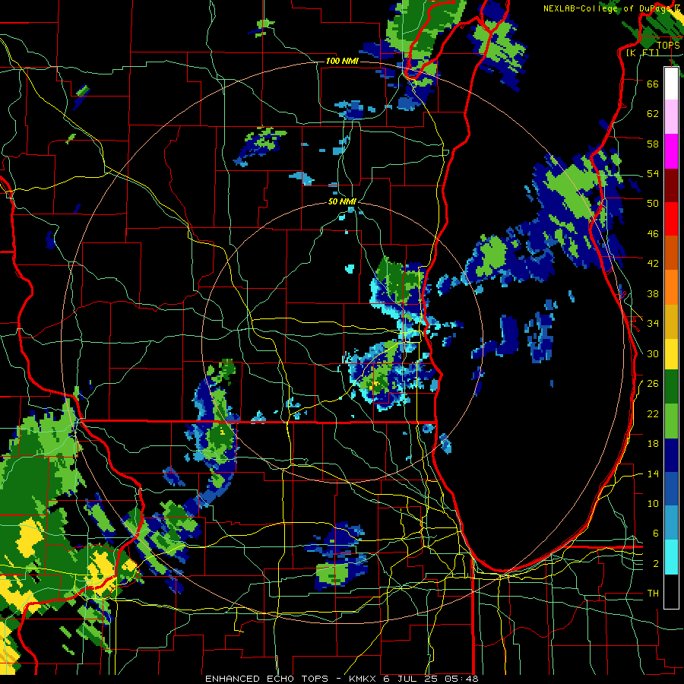This screenshot has height=684, width=684.
Task: Select the dark green legend swatch
Action: tap(671, 387)
